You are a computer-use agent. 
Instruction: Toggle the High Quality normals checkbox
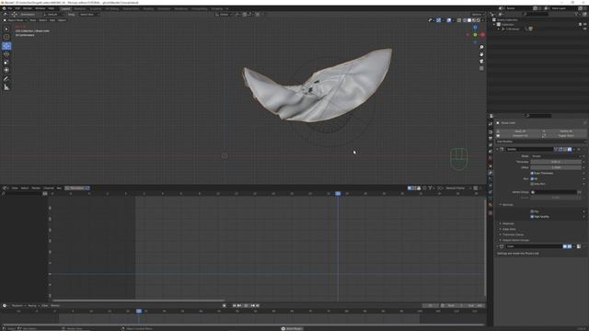[532, 217]
